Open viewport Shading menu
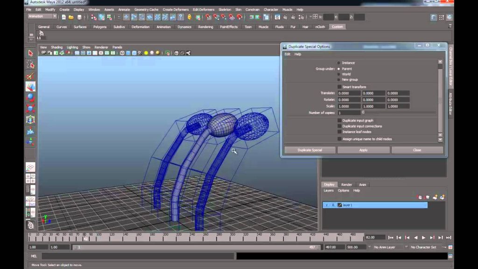Viewport: 478px width, 269px height. (x=56, y=47)
